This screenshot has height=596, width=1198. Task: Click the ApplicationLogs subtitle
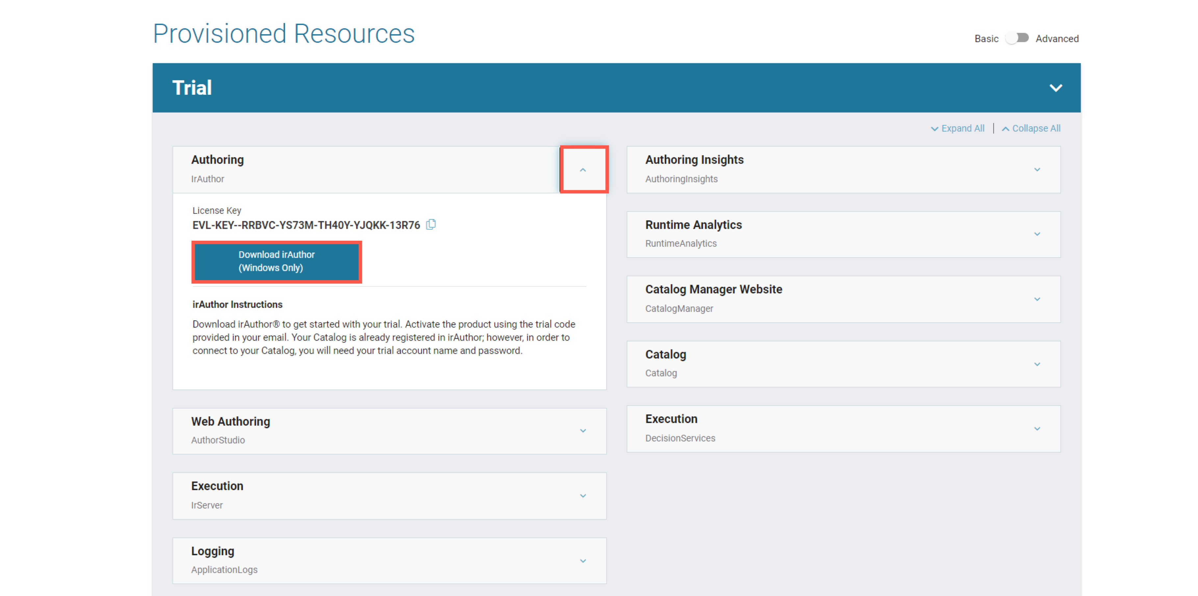tap(224, 570)
